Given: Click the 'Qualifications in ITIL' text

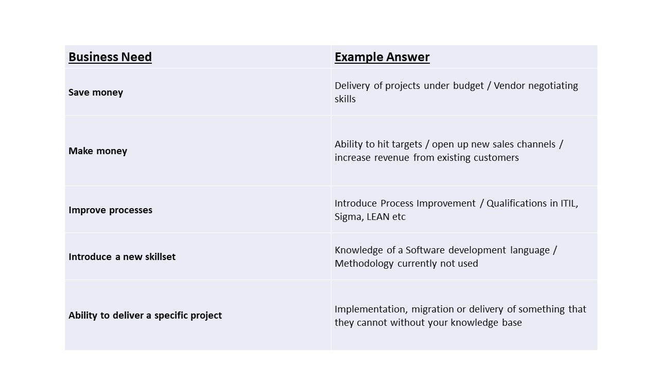Looking at the screenshot, I should [x=532, y=203].
